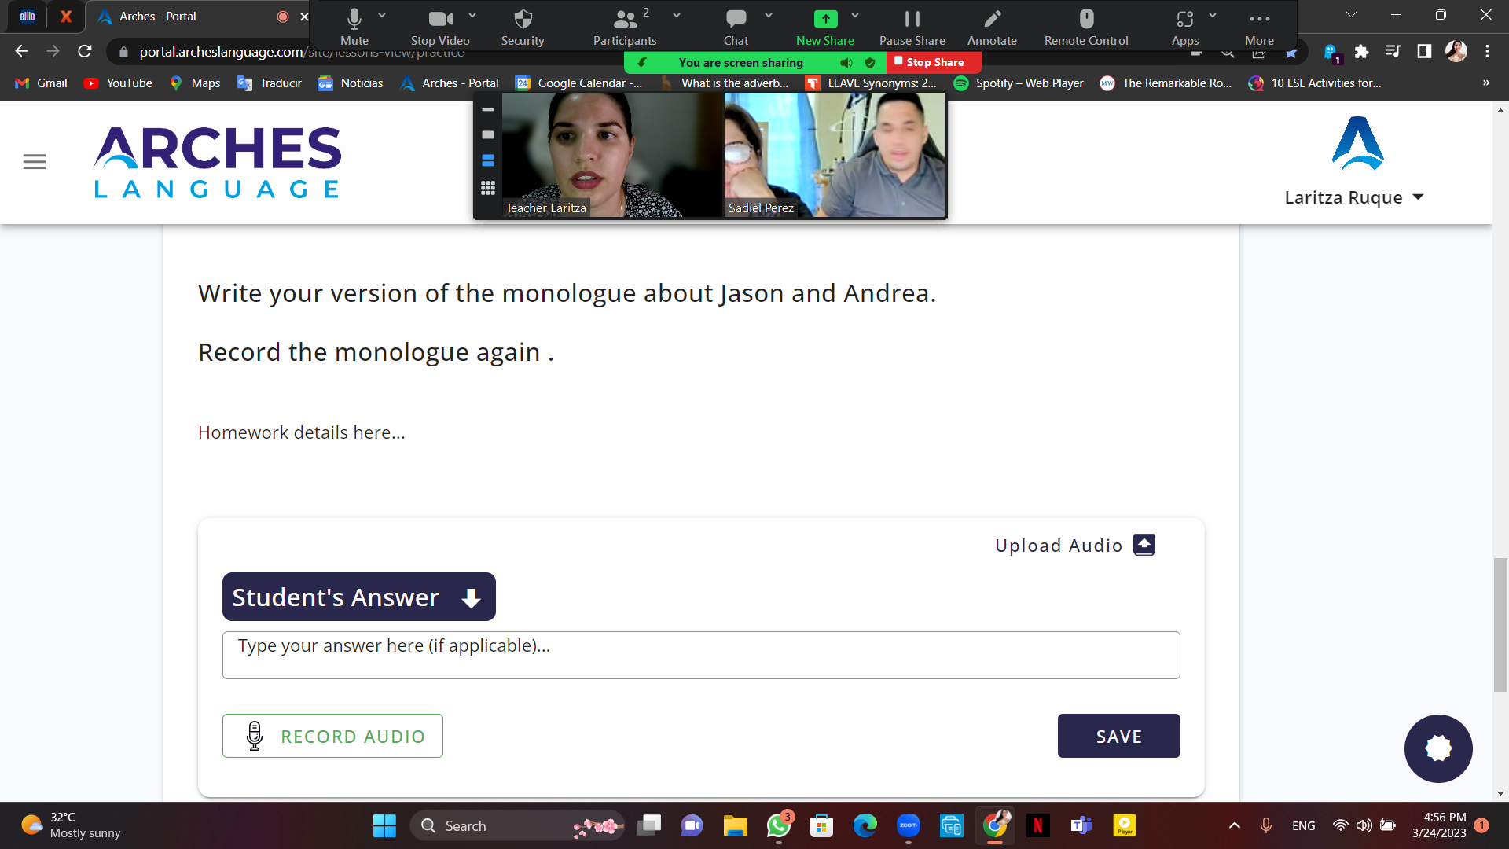Open video options arrow next to Stop Video
Screen dimensions: 1509x849
[x=472, y=15]
